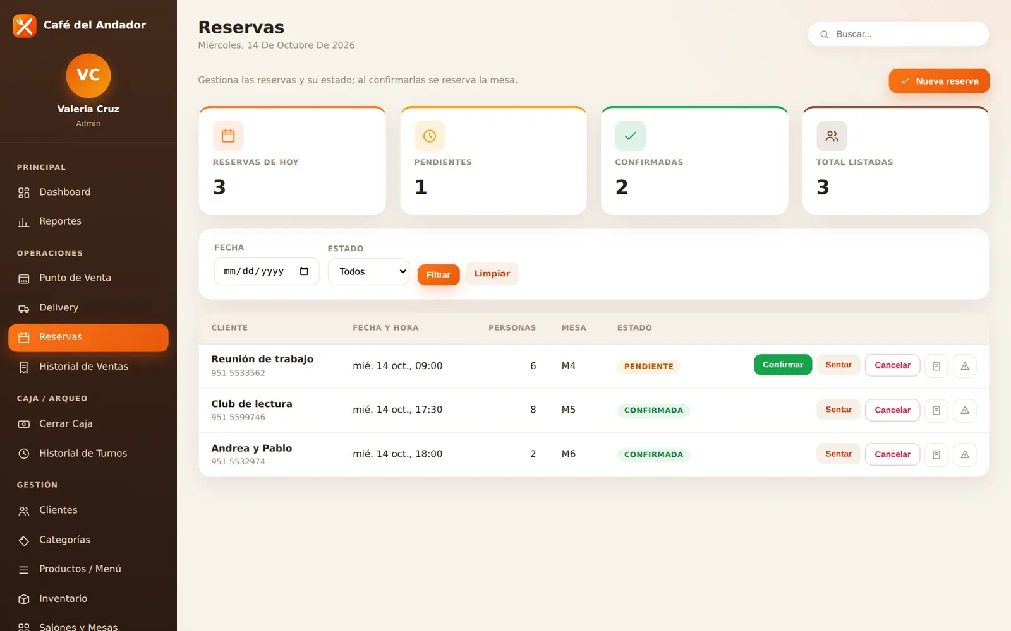Click the time mié. 14 oct., 18:00
Image resolution: width=1011 pixels, height=631 pixels.
[397, 454]
